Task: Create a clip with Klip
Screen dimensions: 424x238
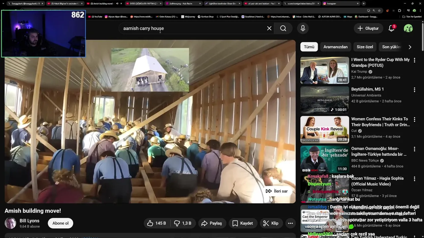Action: [x=271, y=223]
